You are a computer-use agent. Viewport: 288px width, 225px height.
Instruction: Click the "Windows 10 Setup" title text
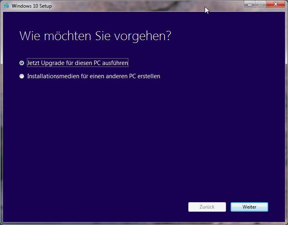31,6
